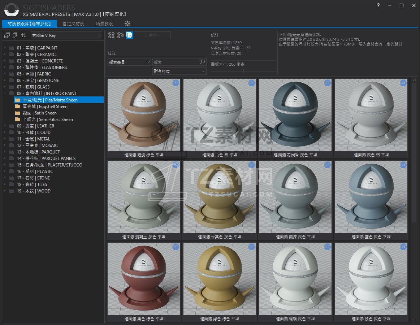Click the folder icon of 01 CARPAINT
The width and height of the screenshot is (420, 325).
(12, 48)
